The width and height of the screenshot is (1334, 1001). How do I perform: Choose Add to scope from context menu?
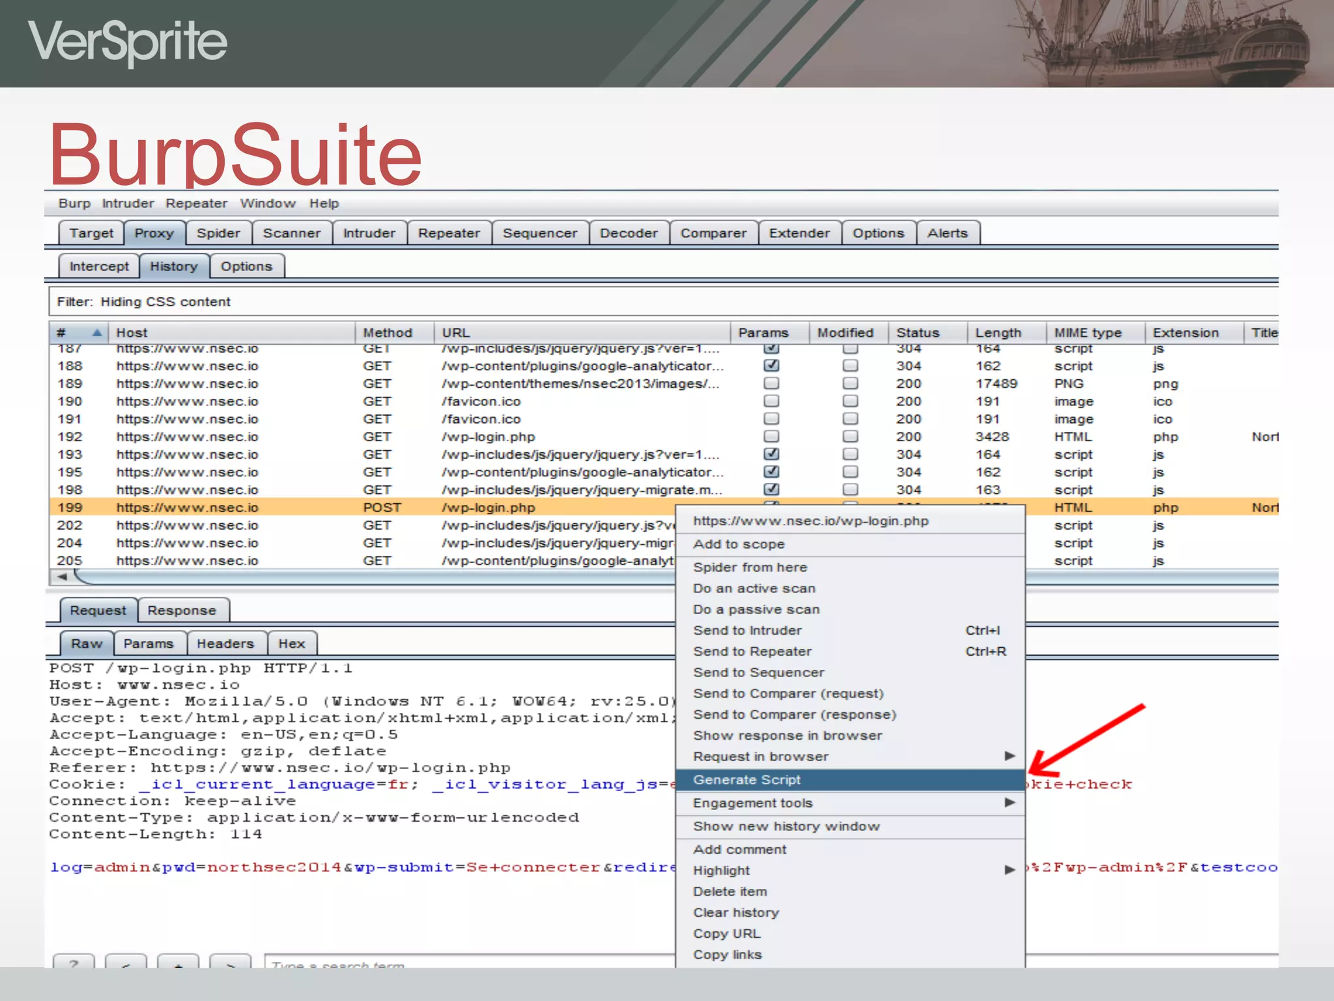pyautogui.click(x=850, y=544)
